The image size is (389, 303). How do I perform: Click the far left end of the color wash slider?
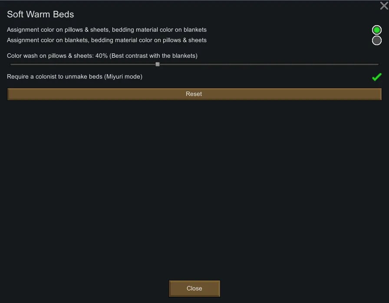11,64
